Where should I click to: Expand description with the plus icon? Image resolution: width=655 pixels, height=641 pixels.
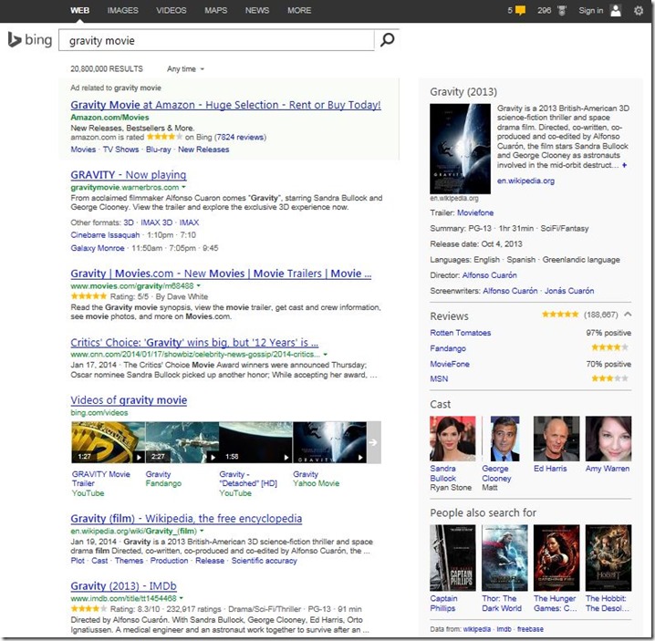pyautogui.click(x=625, y=165)
